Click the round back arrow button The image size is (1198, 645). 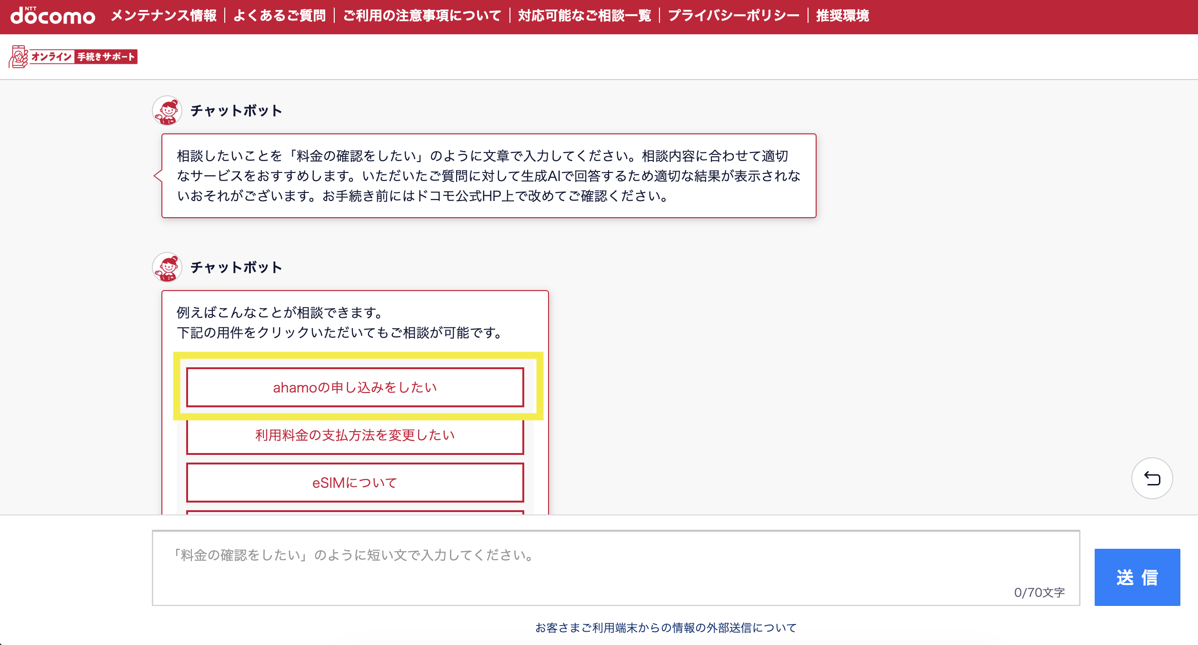click(1152, 478)
